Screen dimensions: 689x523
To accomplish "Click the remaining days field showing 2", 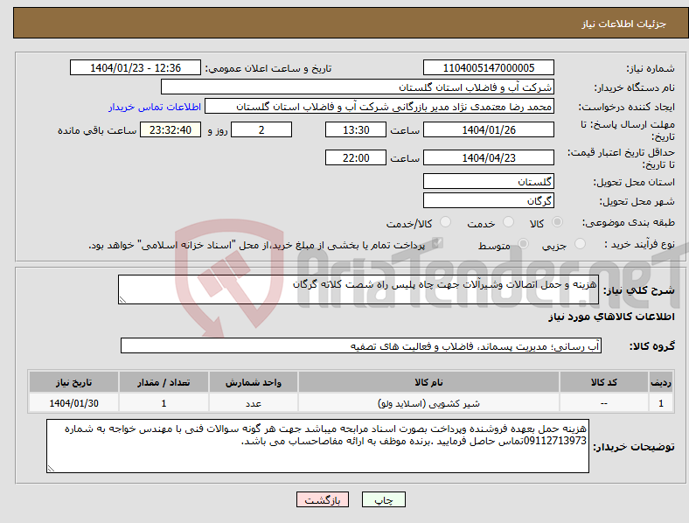I will tap(261, 130).
